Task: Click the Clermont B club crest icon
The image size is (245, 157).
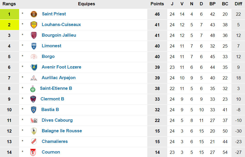Action: click(33, 99)
